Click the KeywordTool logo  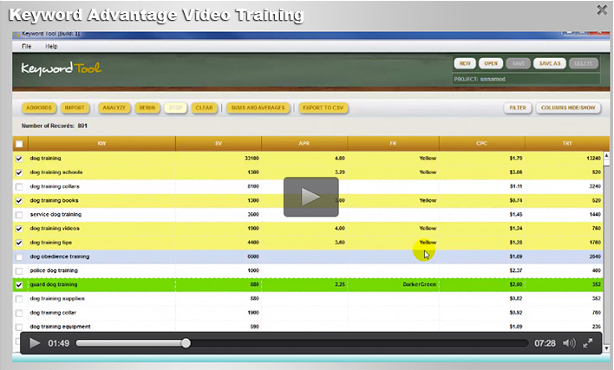[62, 68]
